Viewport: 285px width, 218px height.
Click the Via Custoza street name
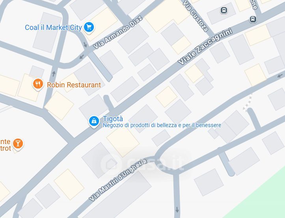[196, 16]
